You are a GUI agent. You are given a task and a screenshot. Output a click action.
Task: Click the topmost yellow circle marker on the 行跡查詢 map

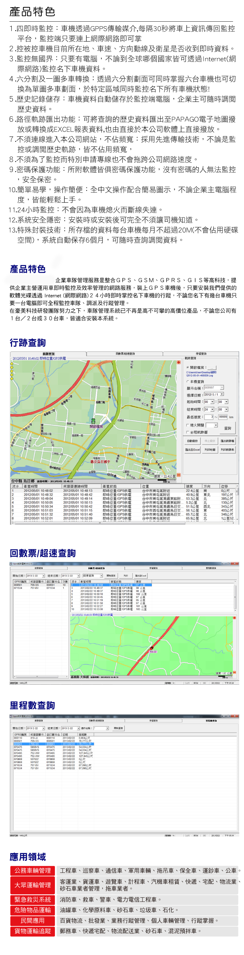(x=12, y=364)
